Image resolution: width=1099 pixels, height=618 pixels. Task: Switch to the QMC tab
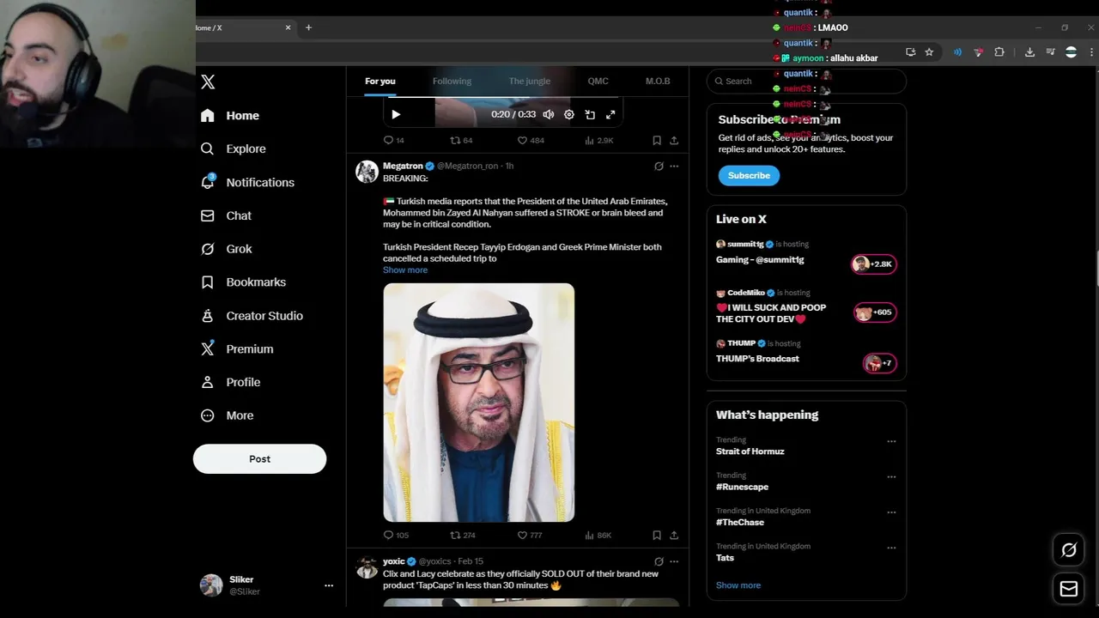(598, 81)
